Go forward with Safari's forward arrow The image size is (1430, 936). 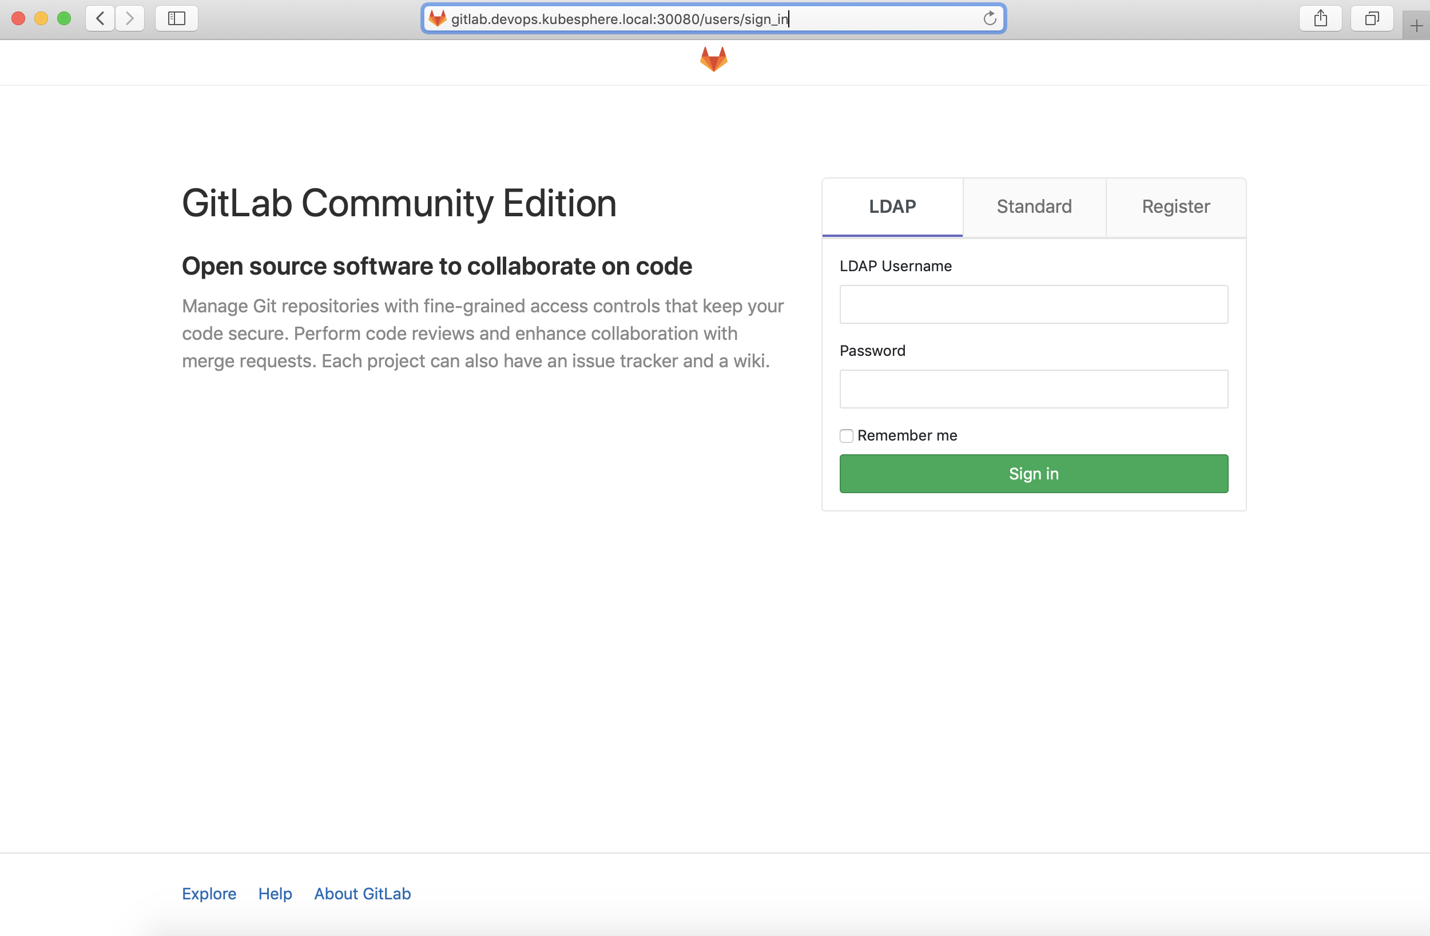(x=130, y=19)
